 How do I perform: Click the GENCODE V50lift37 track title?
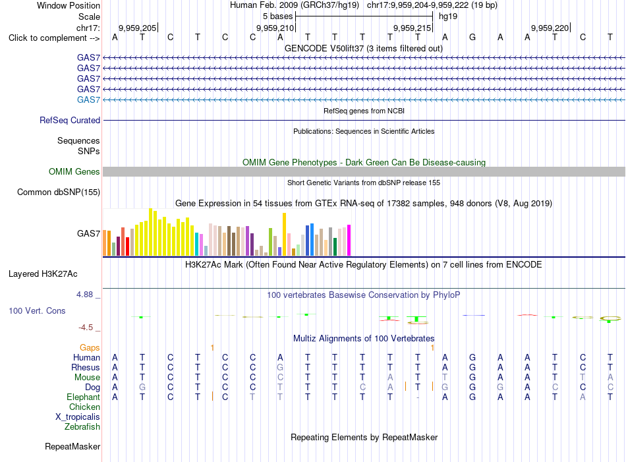(x=363, y=48)
